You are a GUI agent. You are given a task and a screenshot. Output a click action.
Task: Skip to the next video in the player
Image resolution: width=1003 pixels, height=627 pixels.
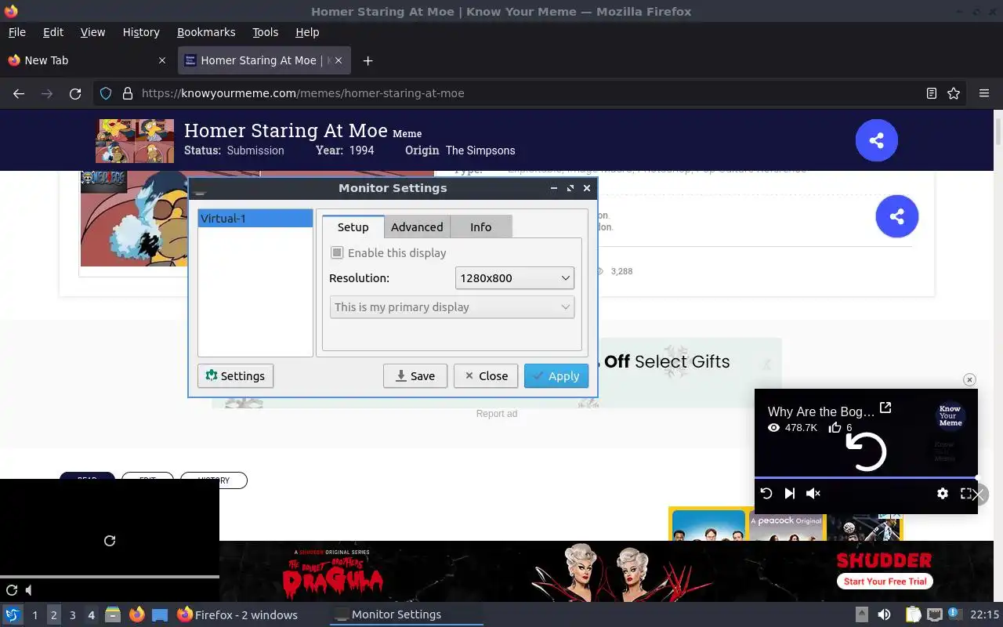click(x=790, y=493)
